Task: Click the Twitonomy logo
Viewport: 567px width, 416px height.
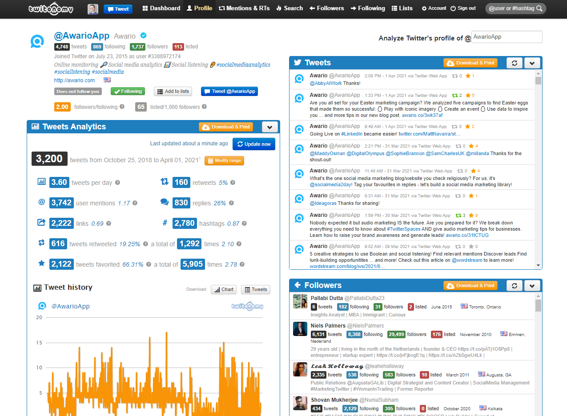Action: click(50, 8)
